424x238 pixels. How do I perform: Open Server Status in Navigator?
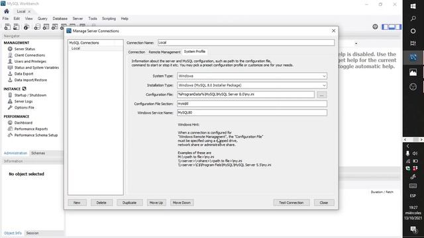[25, 49]
